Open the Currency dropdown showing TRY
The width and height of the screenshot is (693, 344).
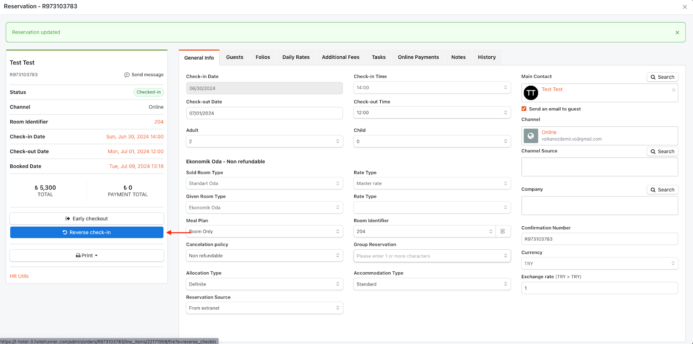(599, 264)
